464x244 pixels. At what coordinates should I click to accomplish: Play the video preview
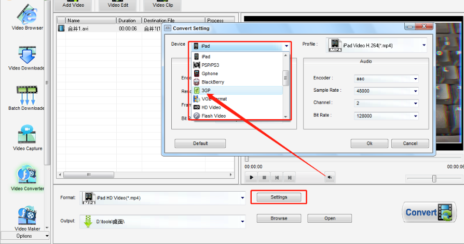coord(251,178)
